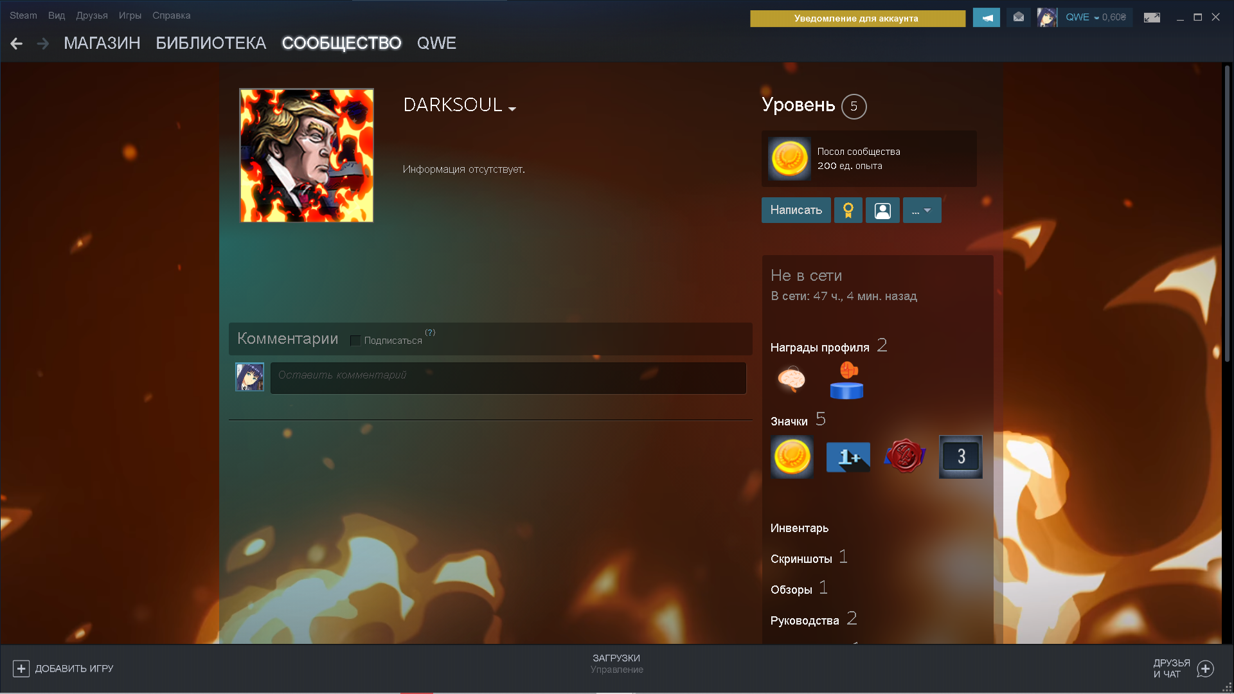Open the Обзоры link

pyautogui.click(x=791, y=590)
